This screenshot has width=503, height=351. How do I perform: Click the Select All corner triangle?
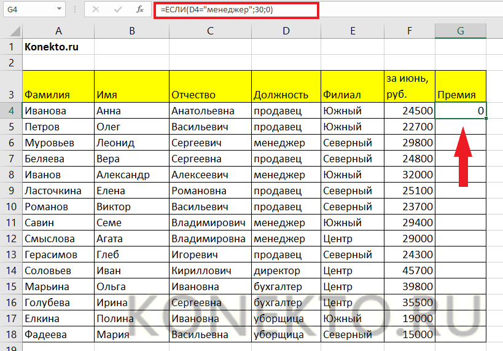coord(11,31)
